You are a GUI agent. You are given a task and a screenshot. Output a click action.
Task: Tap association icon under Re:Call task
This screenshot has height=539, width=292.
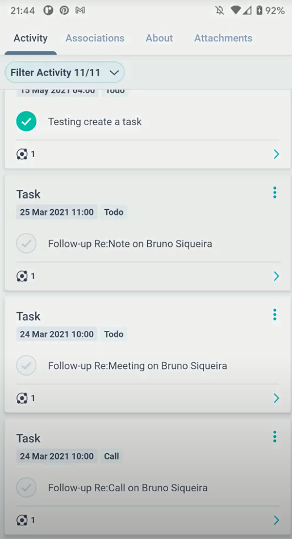(22, 520)
